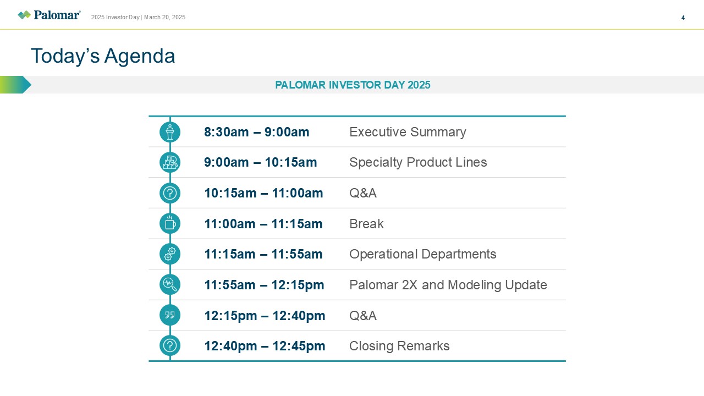Viewport: 704px width, 396px height.
Task: Click the Palomar logo in header
Action: pyautogui.click(x=49, y=15)
